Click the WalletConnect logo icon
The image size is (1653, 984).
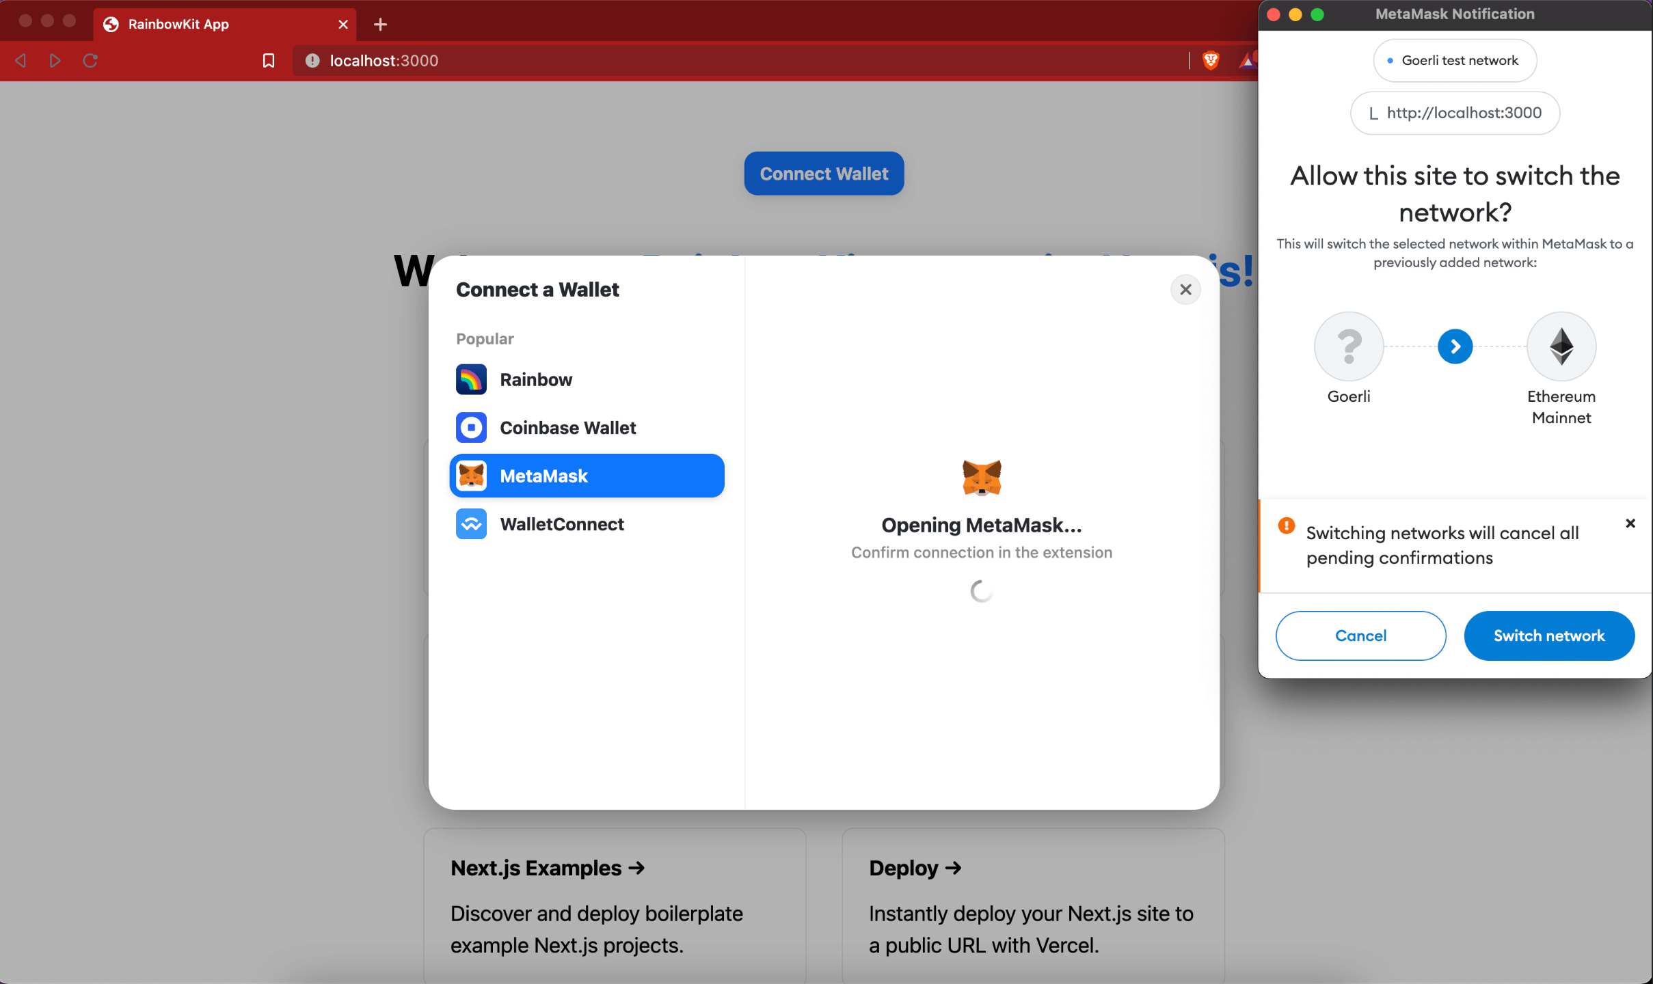click(471, 524)
